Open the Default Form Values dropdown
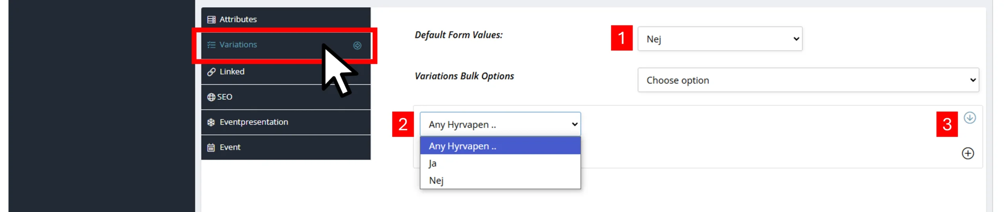The width and height of the screenshot is (1004, 212). click(x=720, y=39)
